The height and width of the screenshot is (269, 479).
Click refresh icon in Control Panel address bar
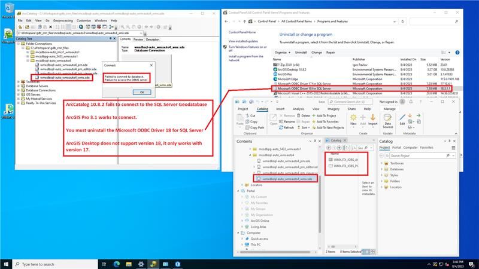402,22
